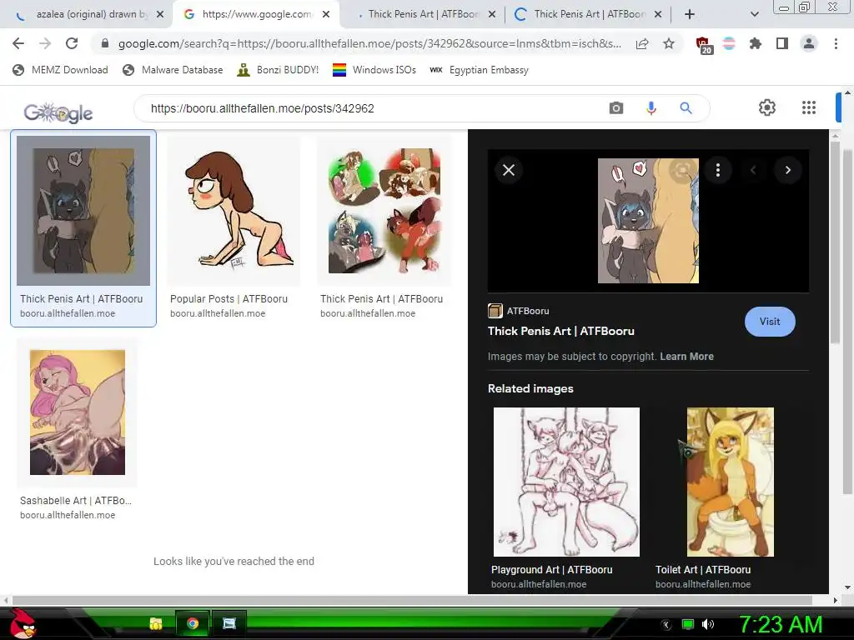
Task: Open the Malware Database bookmark
Action: pos(173,70)
